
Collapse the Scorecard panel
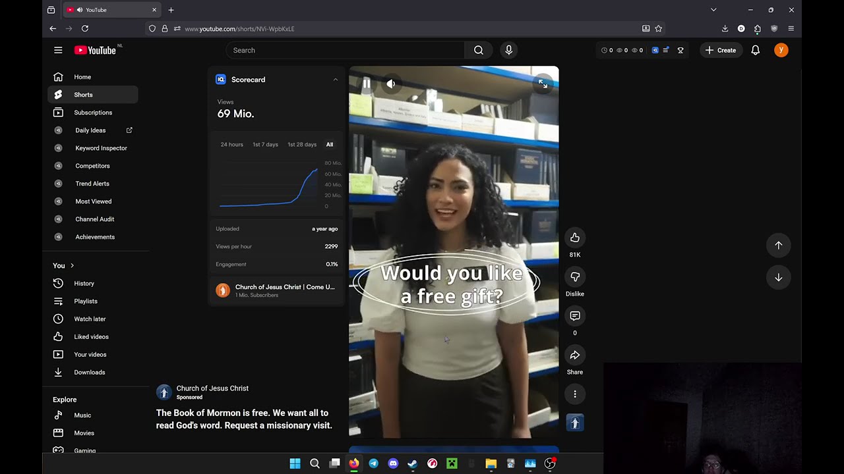tap(336, 80)
